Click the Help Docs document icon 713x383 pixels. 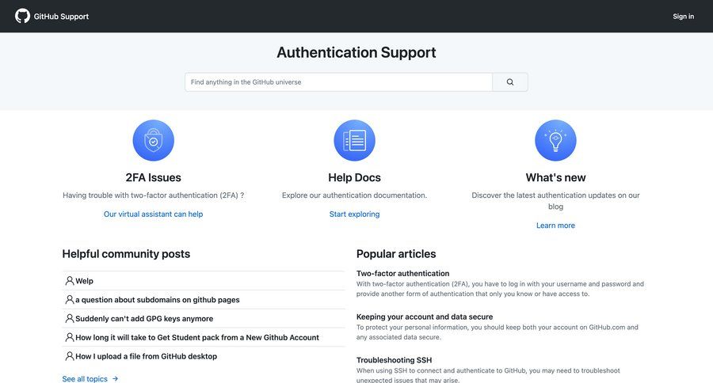[354, 140]
